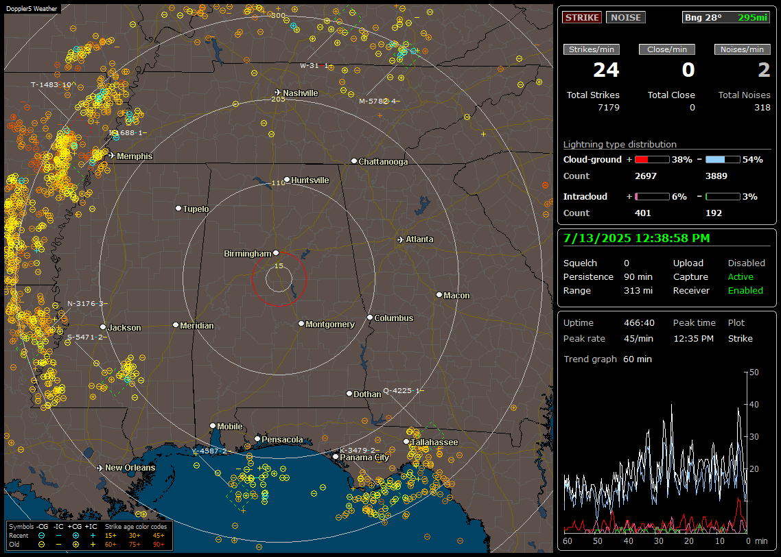Select the Dothan city dot
This screenshot has width=781, height=557.
tap(349, 393)
